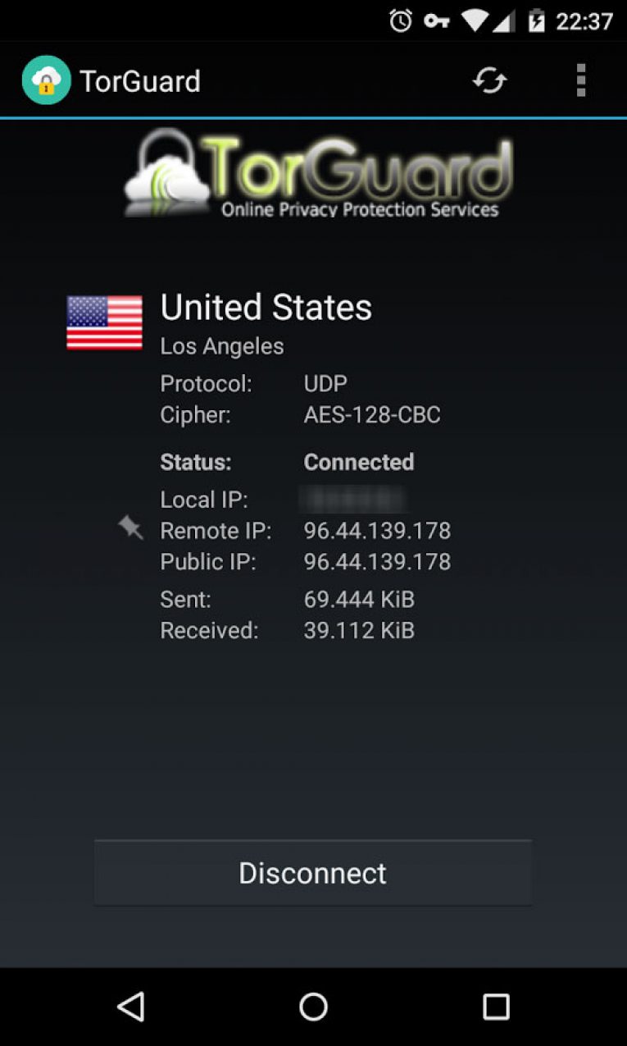Tap the TorGuard app logo icon

46,80
